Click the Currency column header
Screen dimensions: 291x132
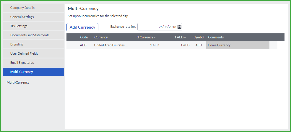(101, 37)
